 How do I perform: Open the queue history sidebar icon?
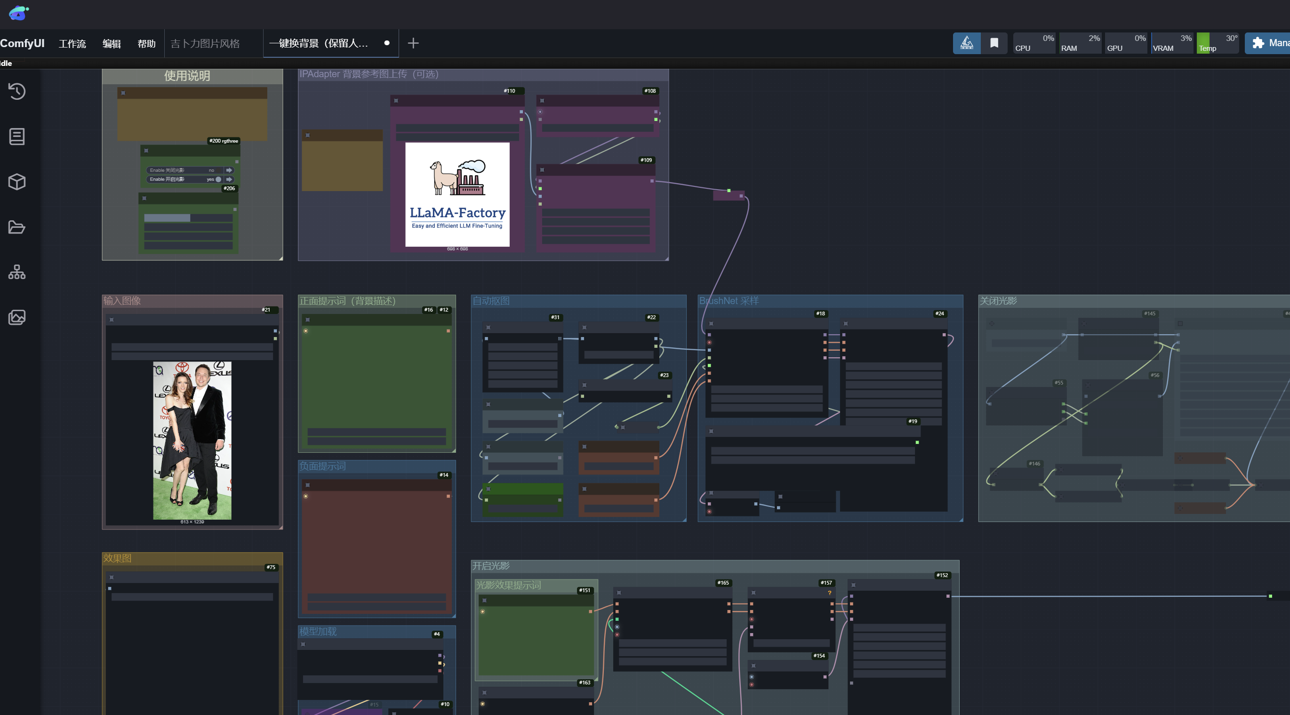tap(17, 91)
